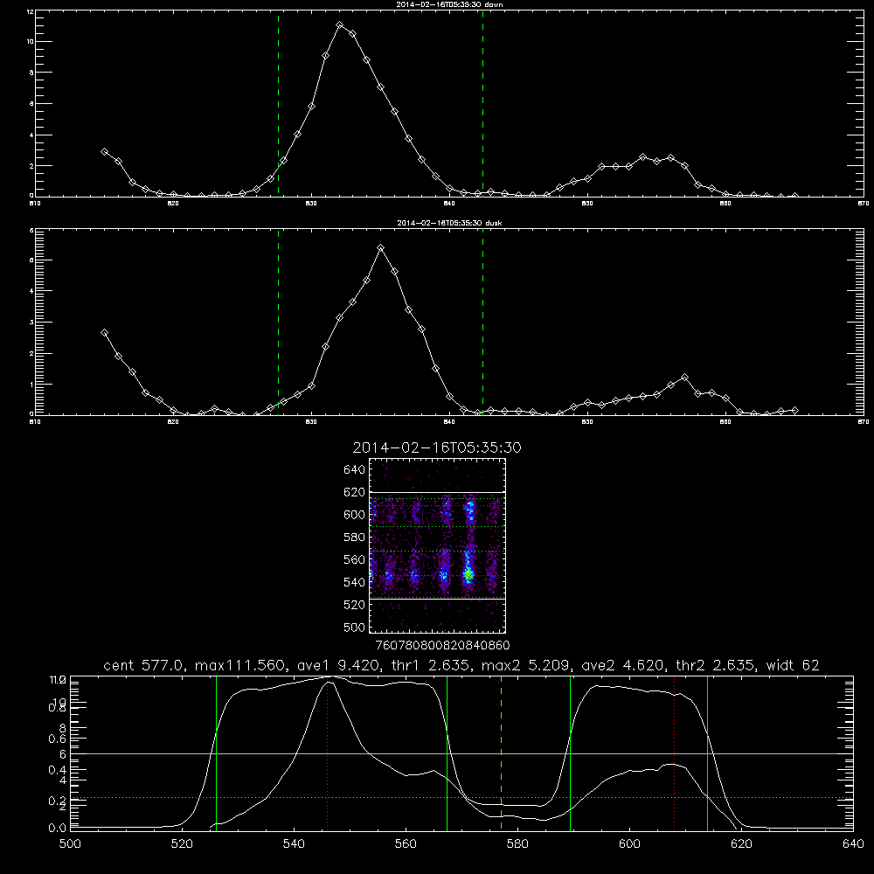
Task: Click the 'ave2 4.620' statistic text
Action: coord(623,665)
